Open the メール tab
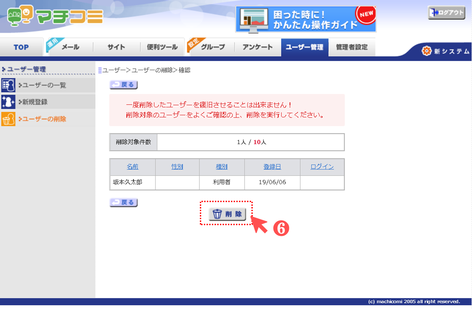 tap(70, 47)
